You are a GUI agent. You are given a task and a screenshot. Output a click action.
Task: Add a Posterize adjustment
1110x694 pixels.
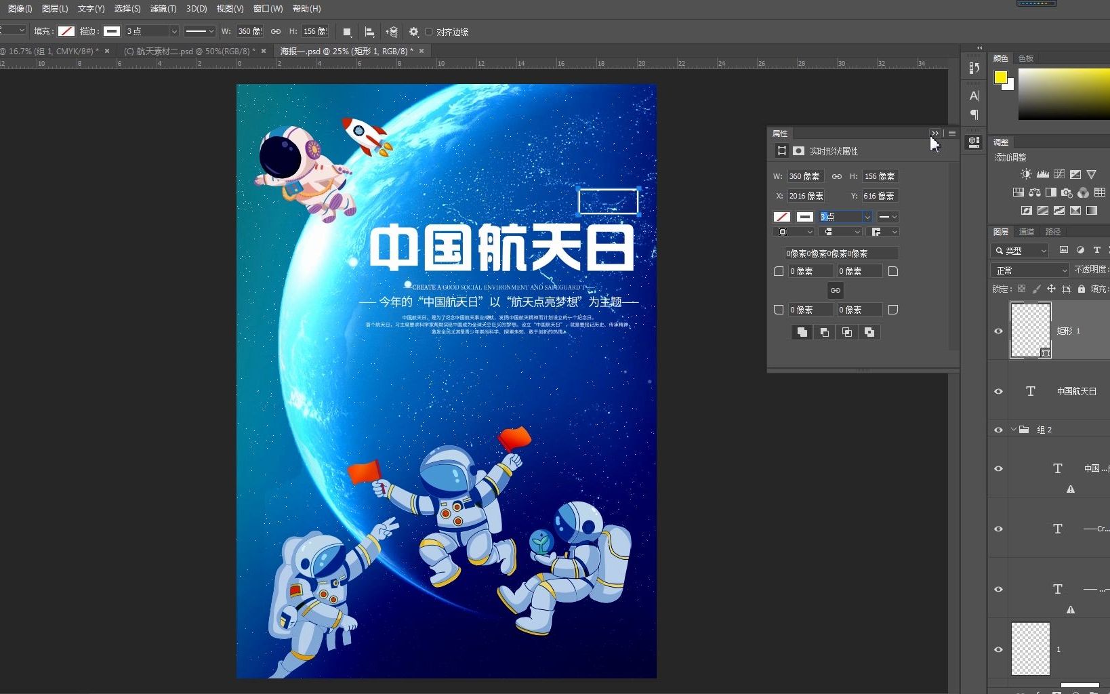pos(1042,211)
